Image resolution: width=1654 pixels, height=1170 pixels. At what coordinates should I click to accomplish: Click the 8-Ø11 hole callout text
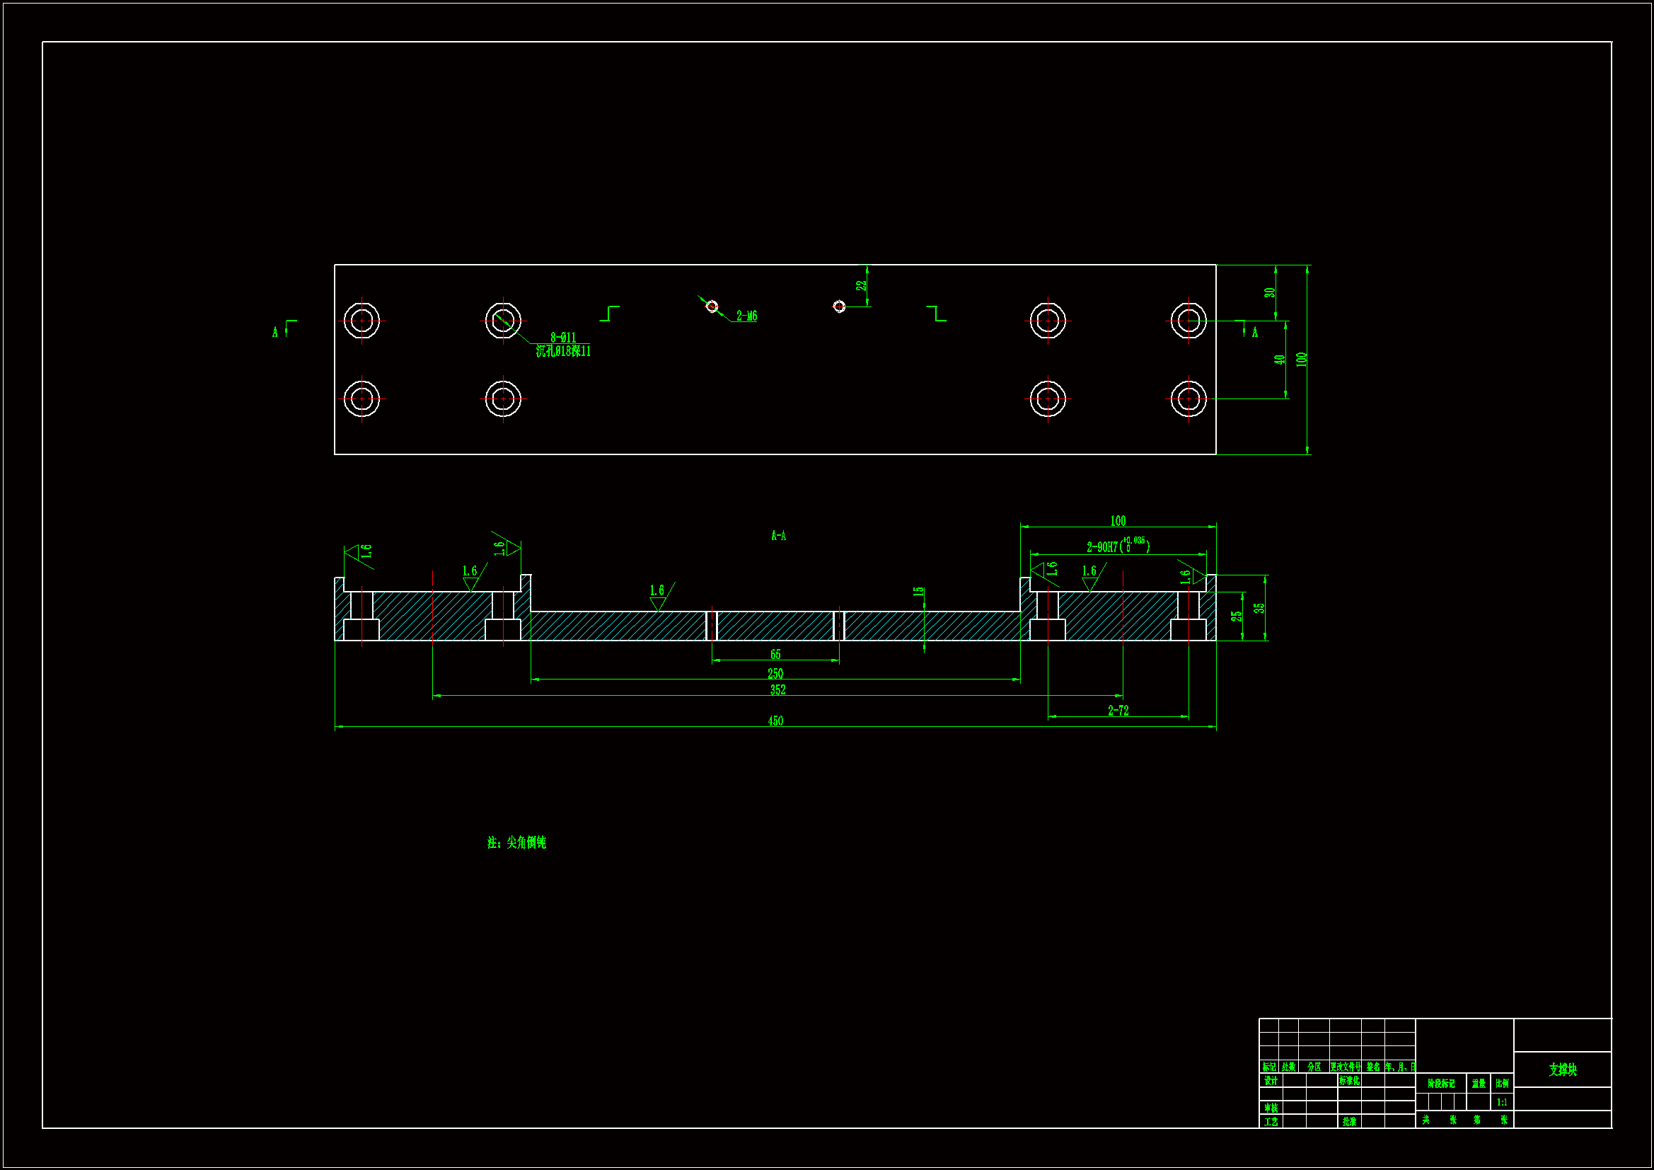(562, 338)
